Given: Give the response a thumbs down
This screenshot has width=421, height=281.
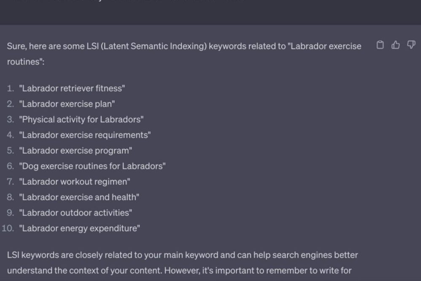Looking at the screenshot, I should coord(411,45).
